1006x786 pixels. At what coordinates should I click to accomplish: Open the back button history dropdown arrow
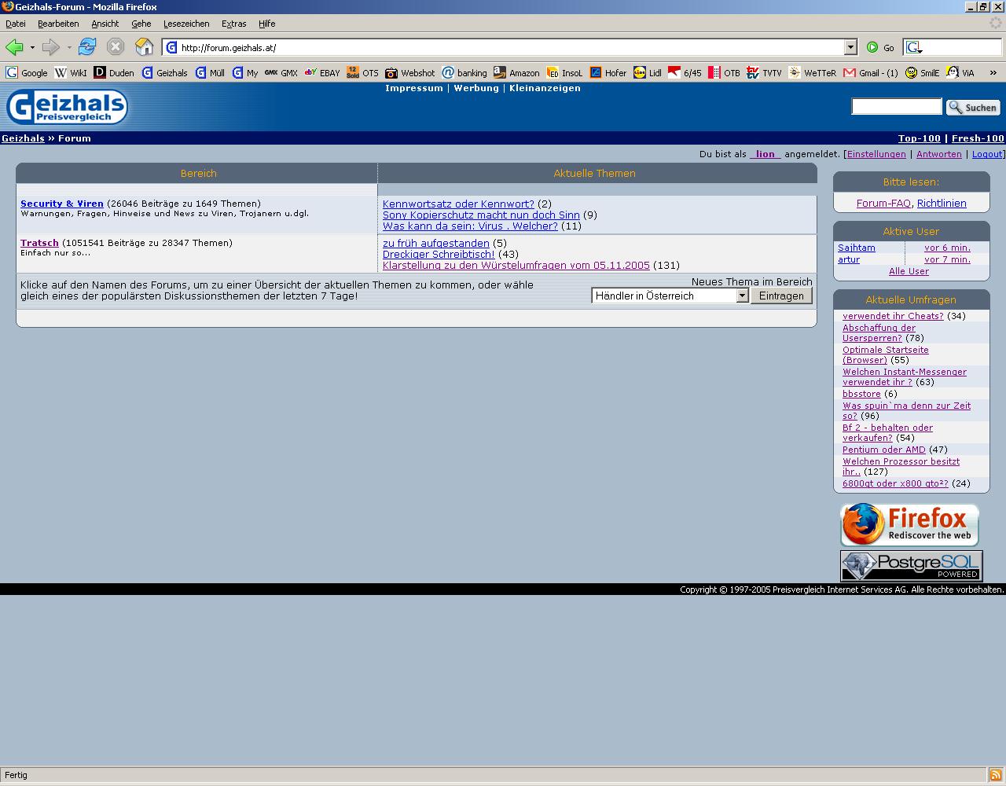coord(32,48)
